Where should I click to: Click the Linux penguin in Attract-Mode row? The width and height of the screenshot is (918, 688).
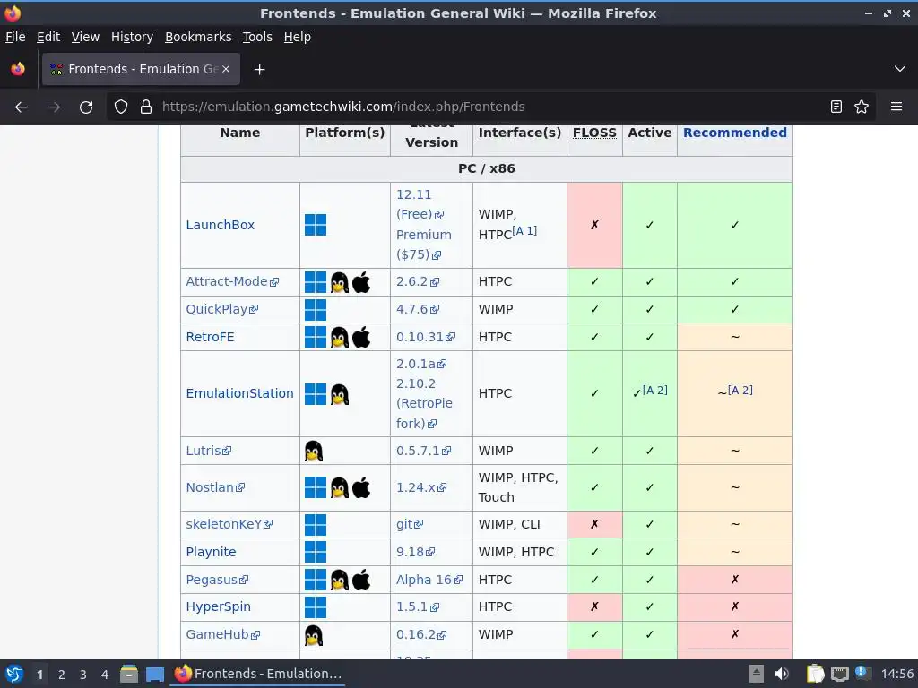(340, 282)
